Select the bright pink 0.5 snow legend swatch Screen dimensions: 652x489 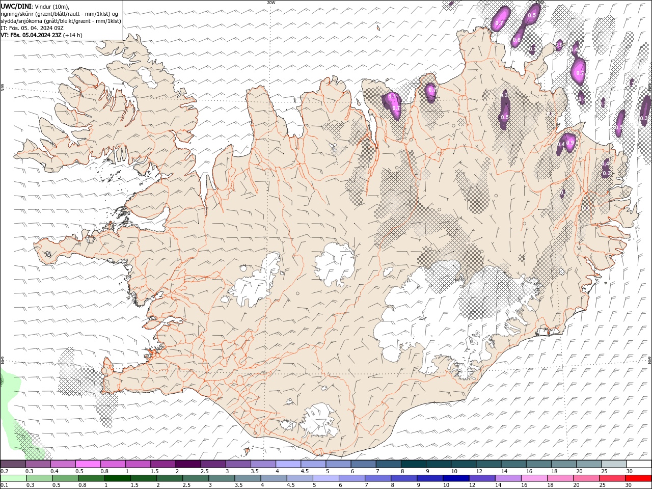click(x=88, y=464)
